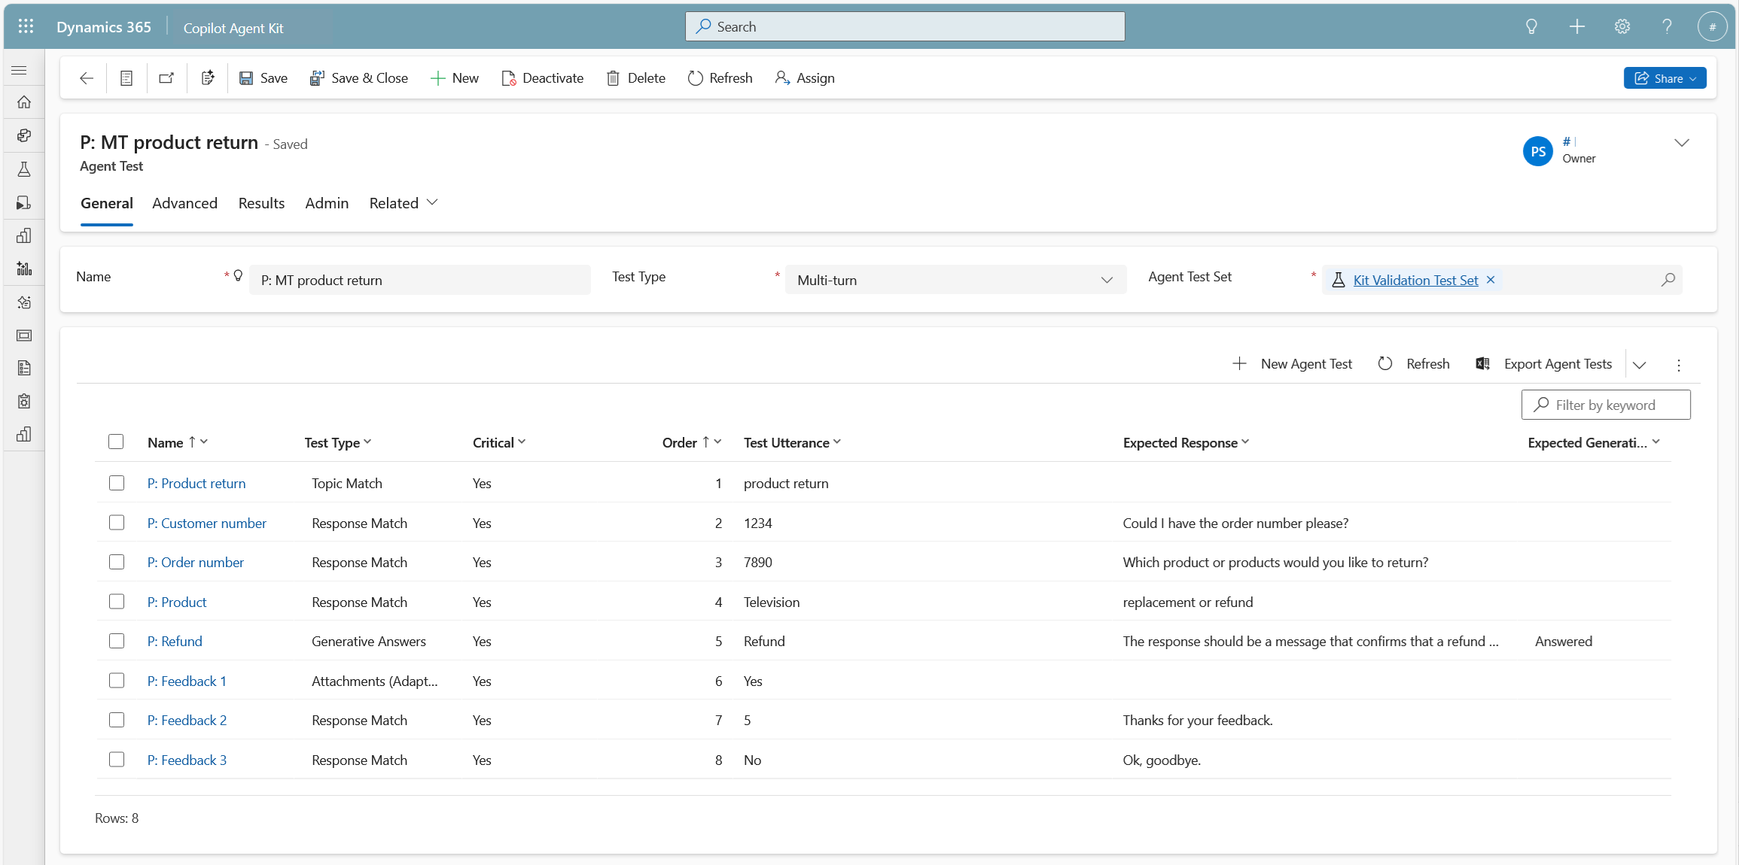The image size is (1739, 865).
Task: Open record in new window icon
Action: 166,78
